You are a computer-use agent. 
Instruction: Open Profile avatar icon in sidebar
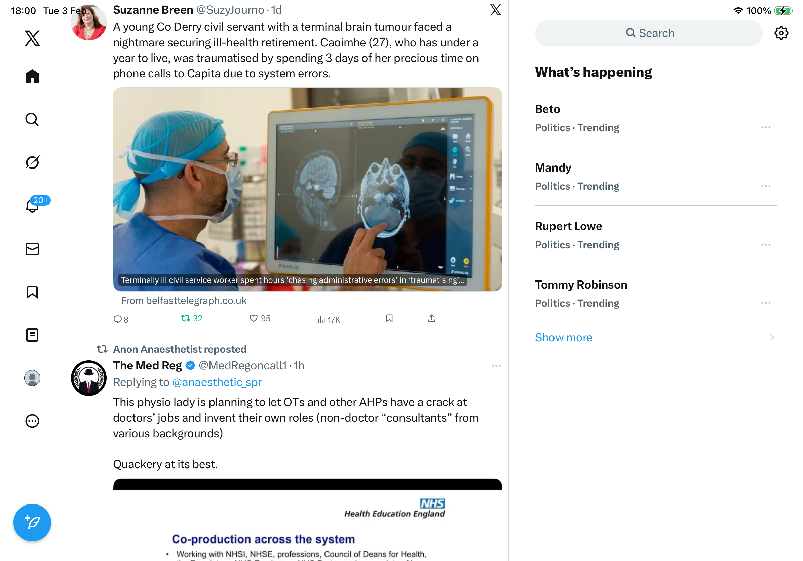click(x=32, y=378)
